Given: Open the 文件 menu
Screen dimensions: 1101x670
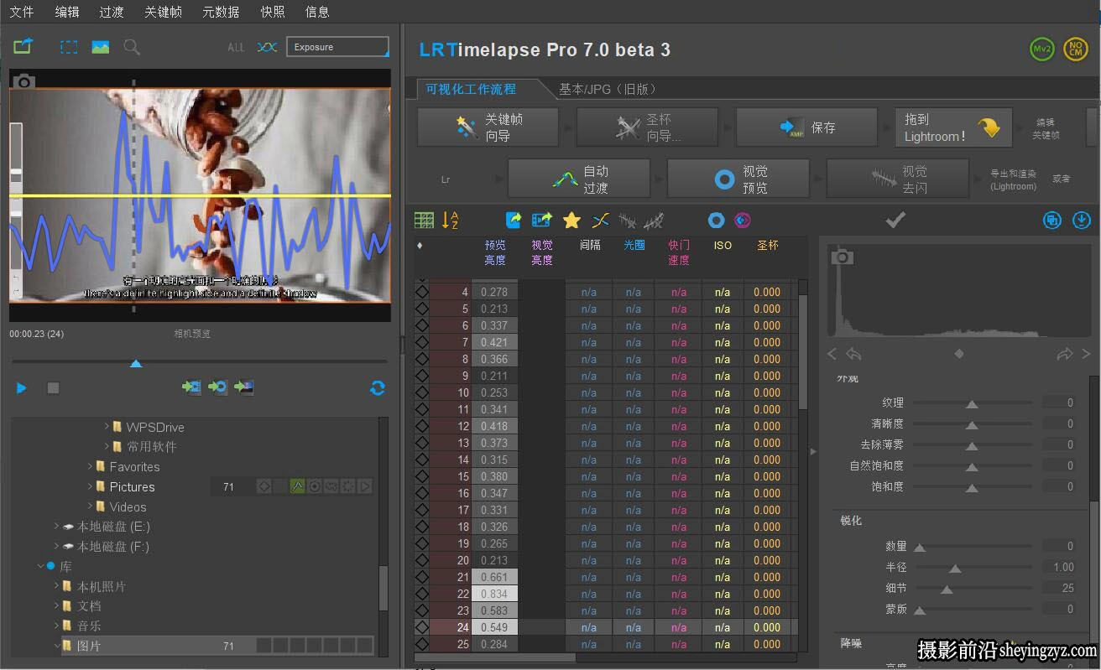Looking at the screenshot, I should (22, 12).
